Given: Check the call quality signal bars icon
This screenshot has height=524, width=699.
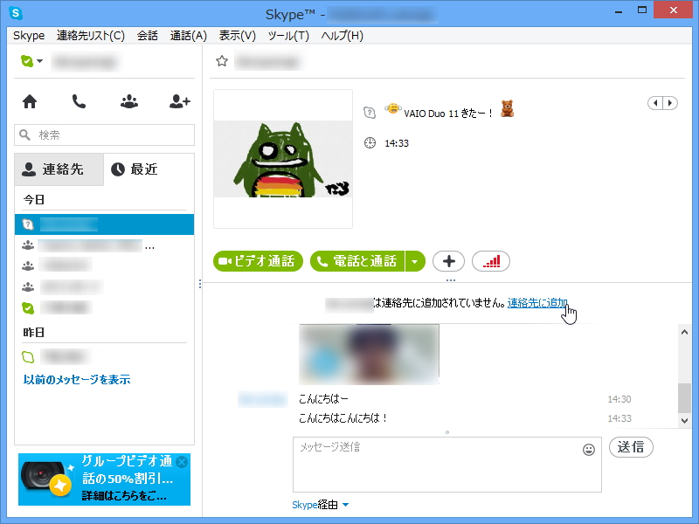Looking at the screenshot, I should [490, 261].
